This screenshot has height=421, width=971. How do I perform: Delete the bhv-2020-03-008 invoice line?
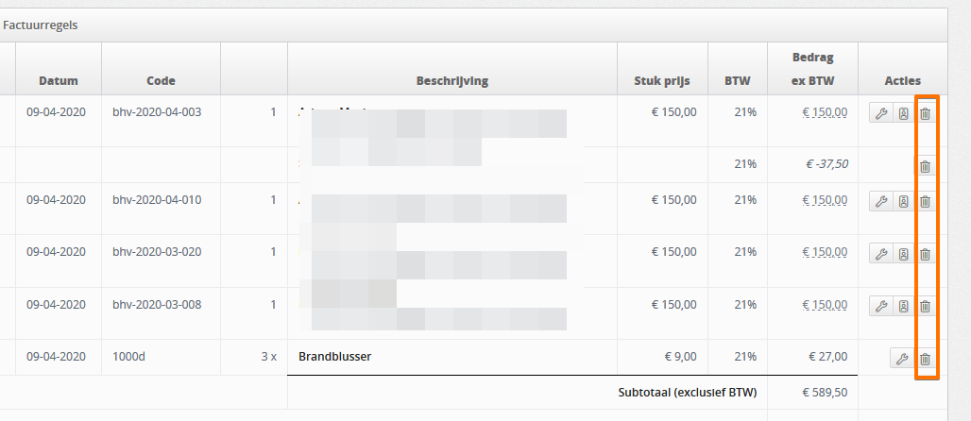[x=925, y=306]
